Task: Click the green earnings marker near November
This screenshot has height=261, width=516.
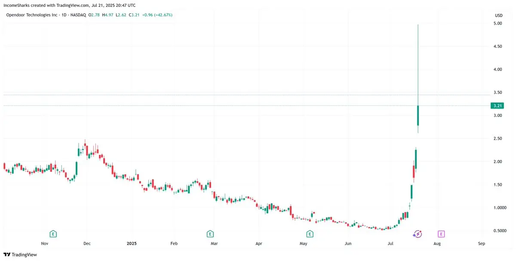Action: click(53, 234)
